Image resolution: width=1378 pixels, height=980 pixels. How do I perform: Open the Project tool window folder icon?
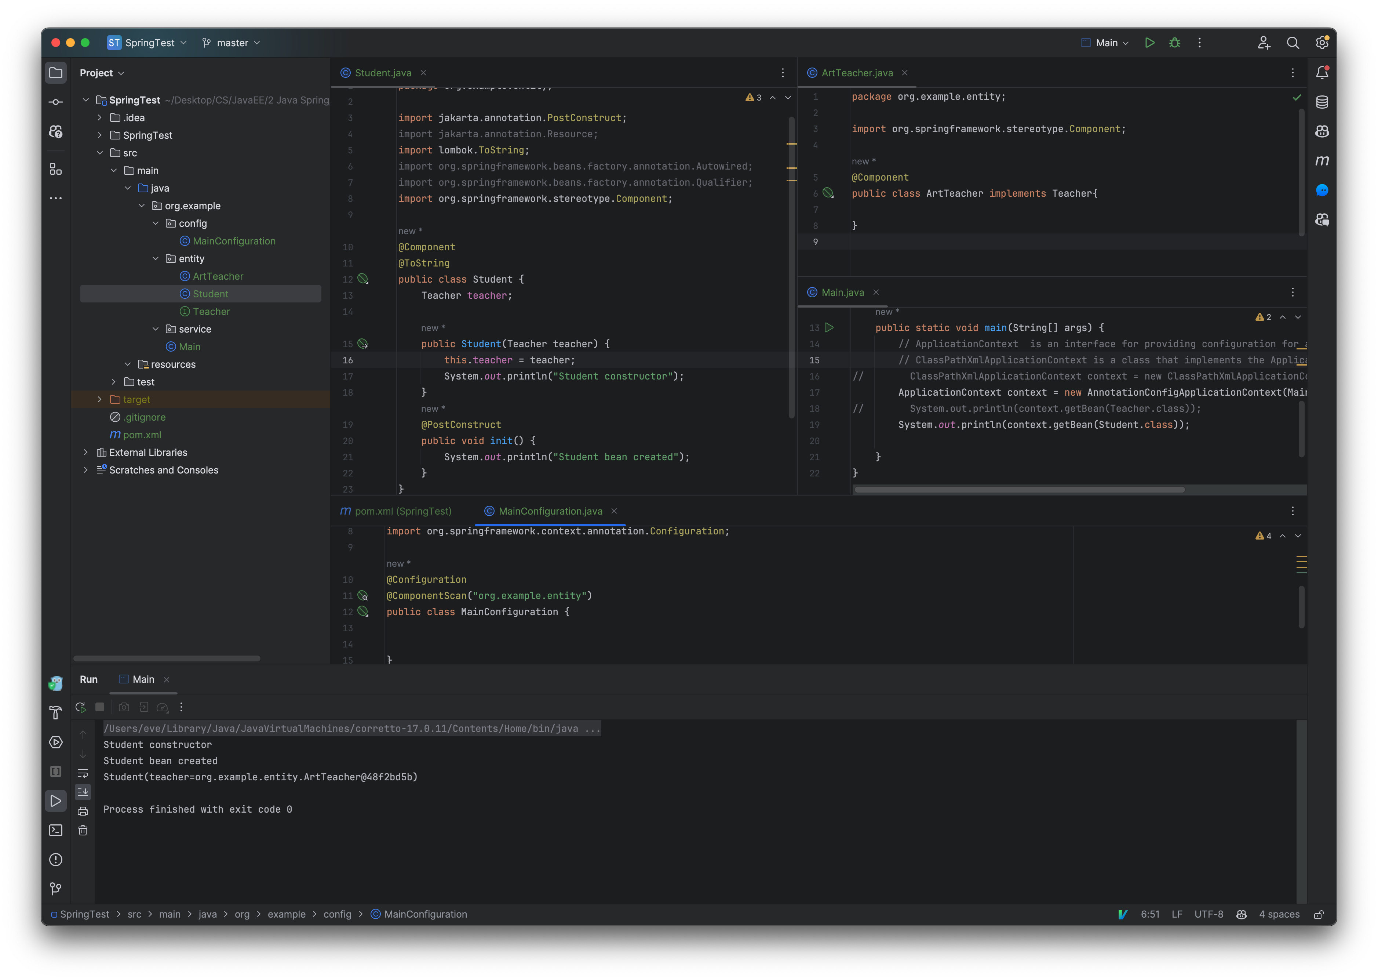(55, 73)
